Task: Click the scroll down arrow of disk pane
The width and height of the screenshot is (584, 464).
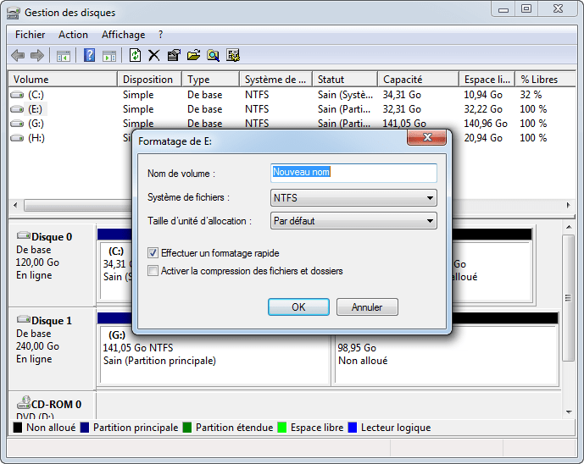Action: point(569,412)
